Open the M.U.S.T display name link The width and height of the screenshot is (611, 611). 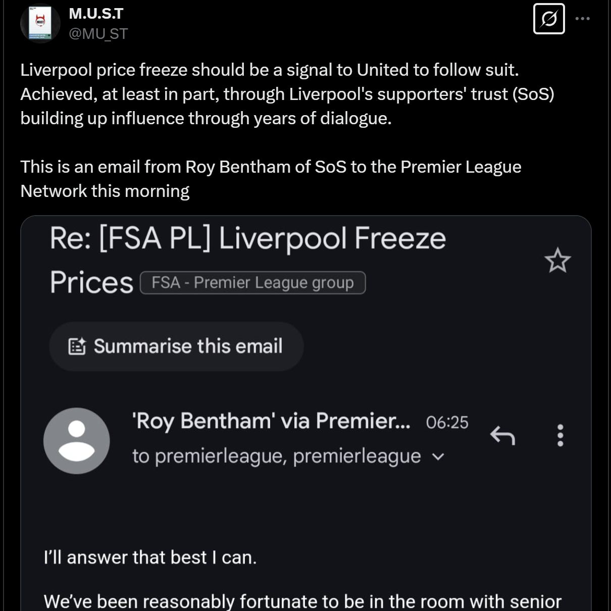[x=96, y=14]
